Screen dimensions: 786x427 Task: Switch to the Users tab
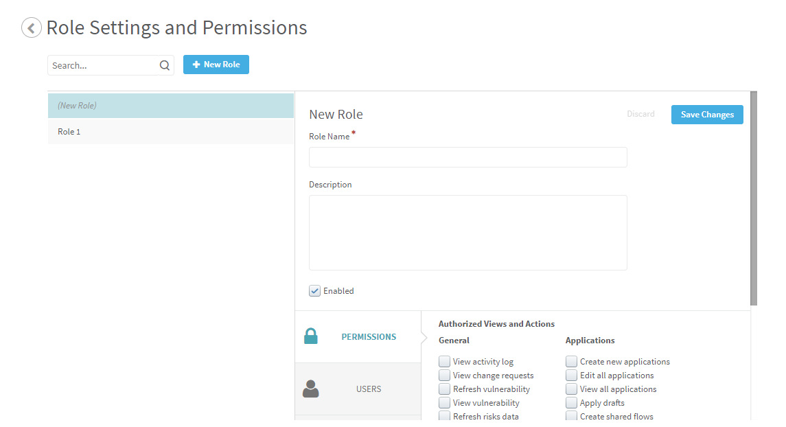pos(368,389)
